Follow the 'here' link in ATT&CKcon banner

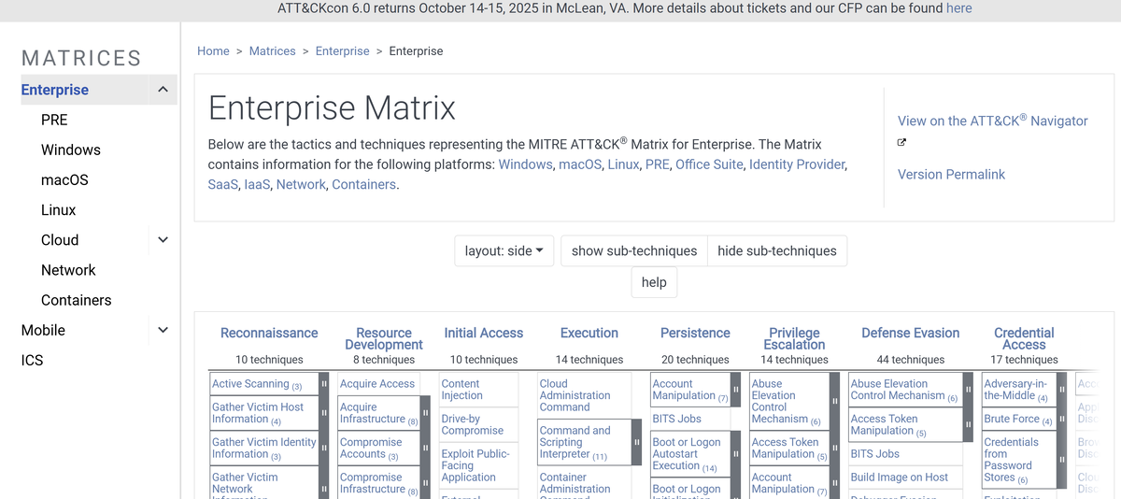point(959,8)
